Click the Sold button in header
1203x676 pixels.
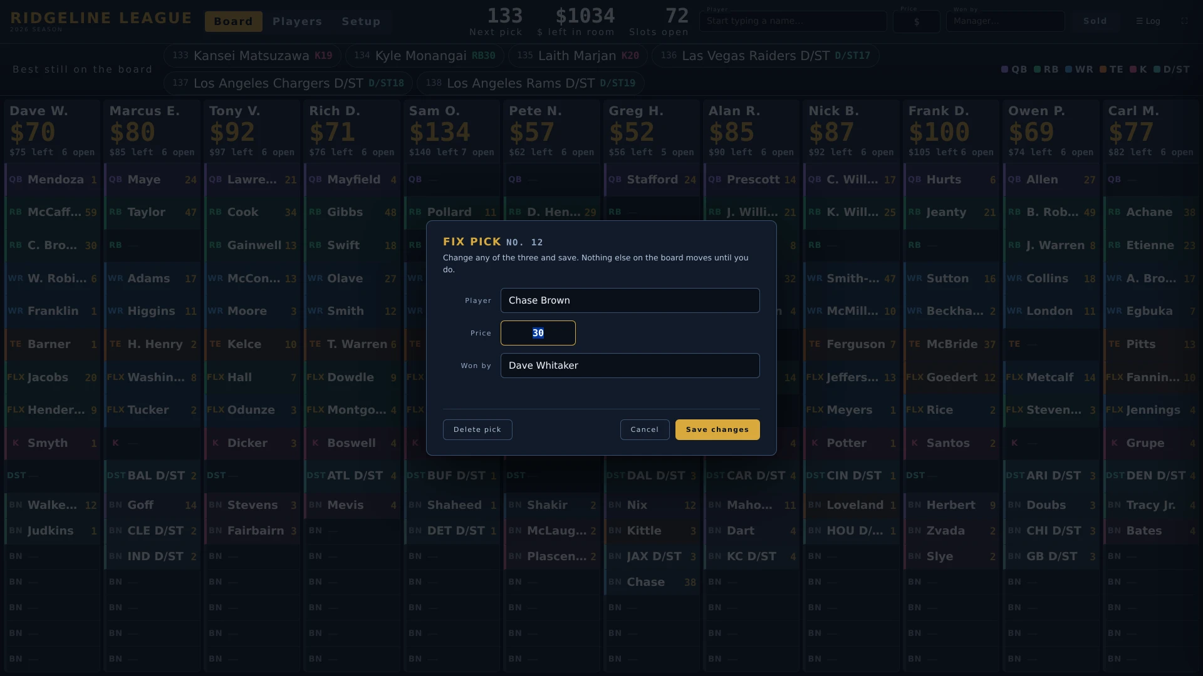click(1095, 21)
